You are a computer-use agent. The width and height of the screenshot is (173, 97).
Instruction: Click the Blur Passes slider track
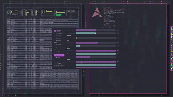96,46
